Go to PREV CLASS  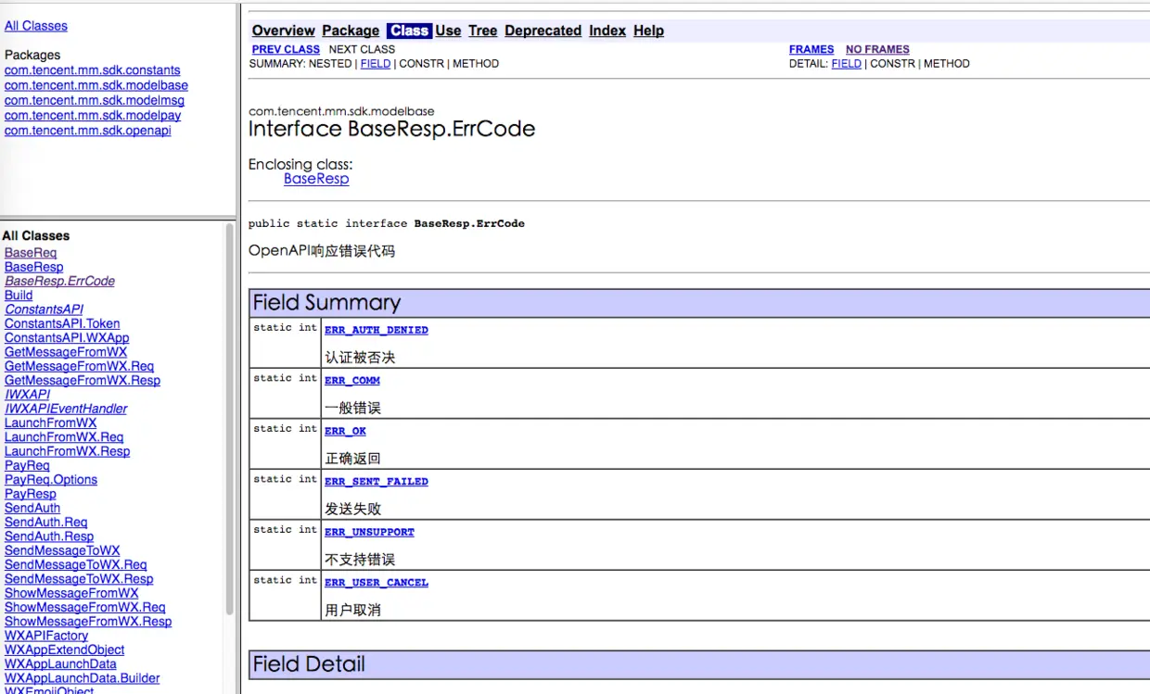coord(286,49)
